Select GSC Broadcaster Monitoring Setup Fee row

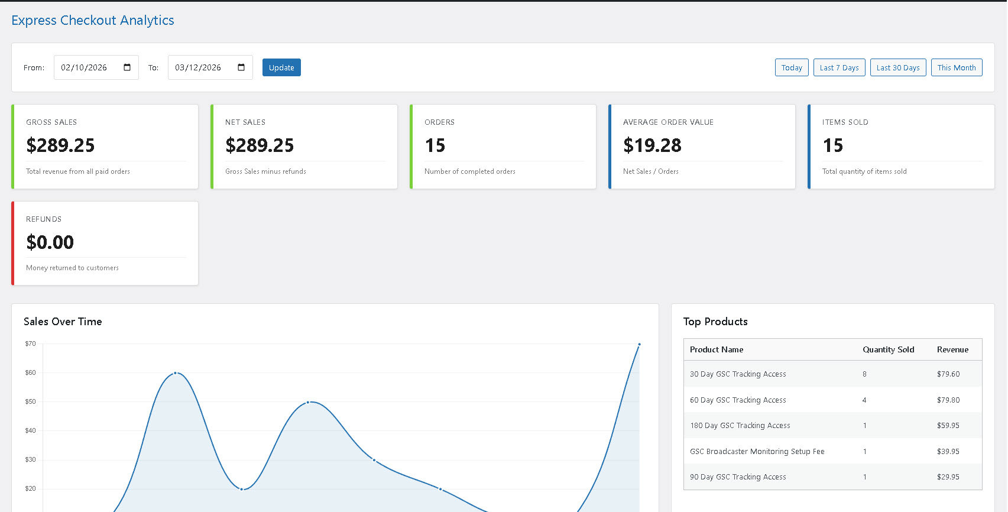coord(832,451)
